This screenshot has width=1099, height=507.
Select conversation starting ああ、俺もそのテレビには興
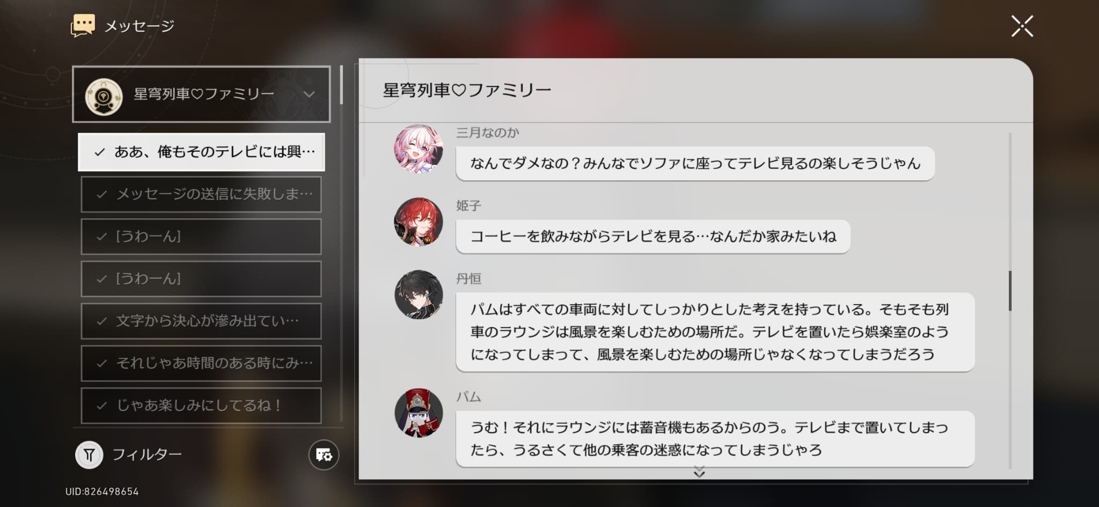point(201,152)
